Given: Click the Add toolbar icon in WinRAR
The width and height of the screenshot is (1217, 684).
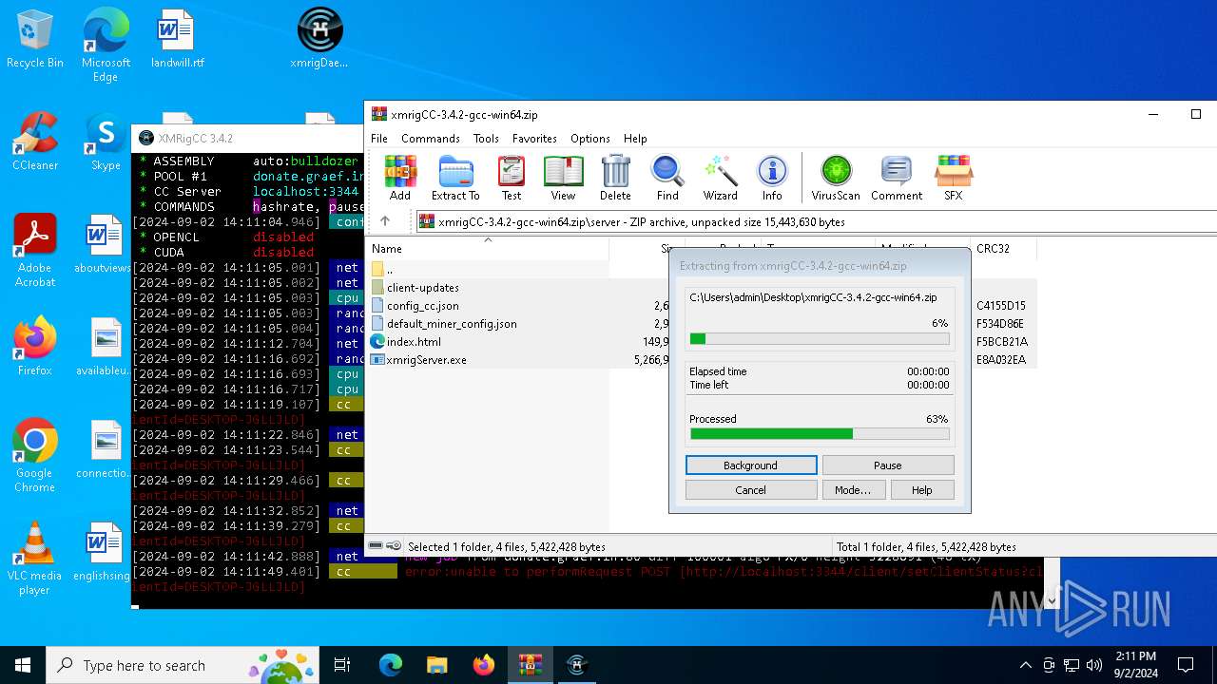Looking at the screenshot, I should [x=400, y=178].
